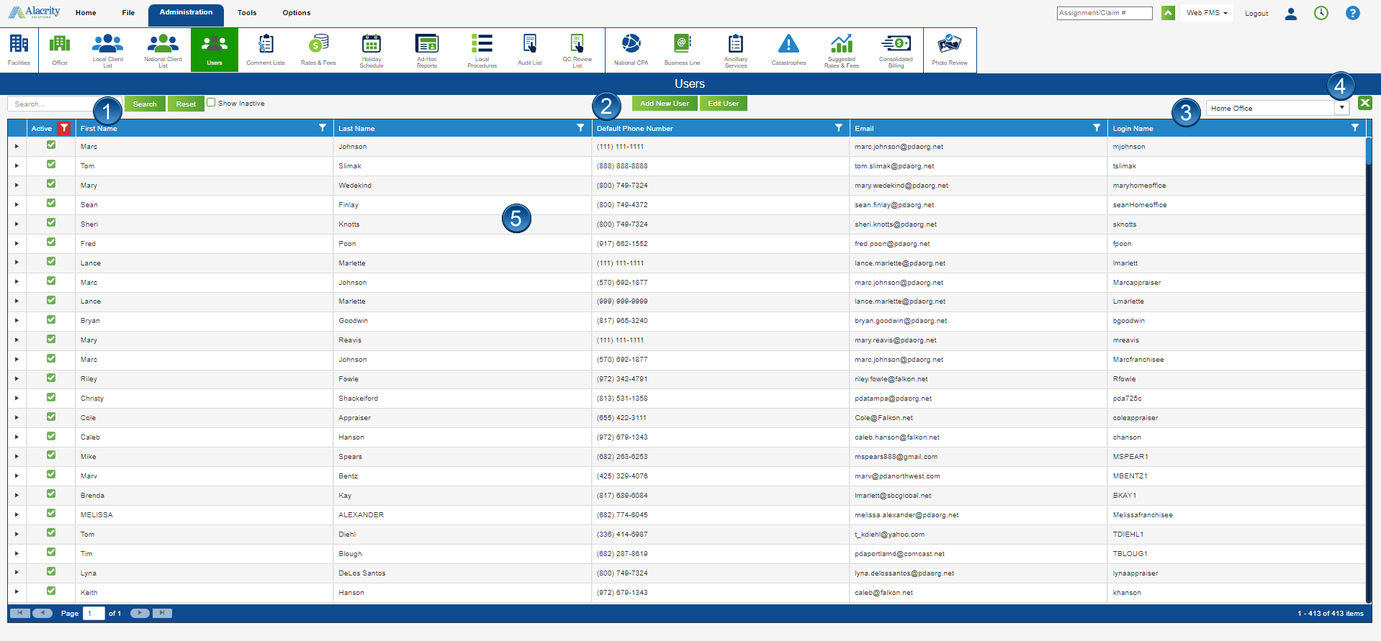The image size is (1381, 641).
Task: Open the Consolidated Billing icon
Action: (896, 49)
